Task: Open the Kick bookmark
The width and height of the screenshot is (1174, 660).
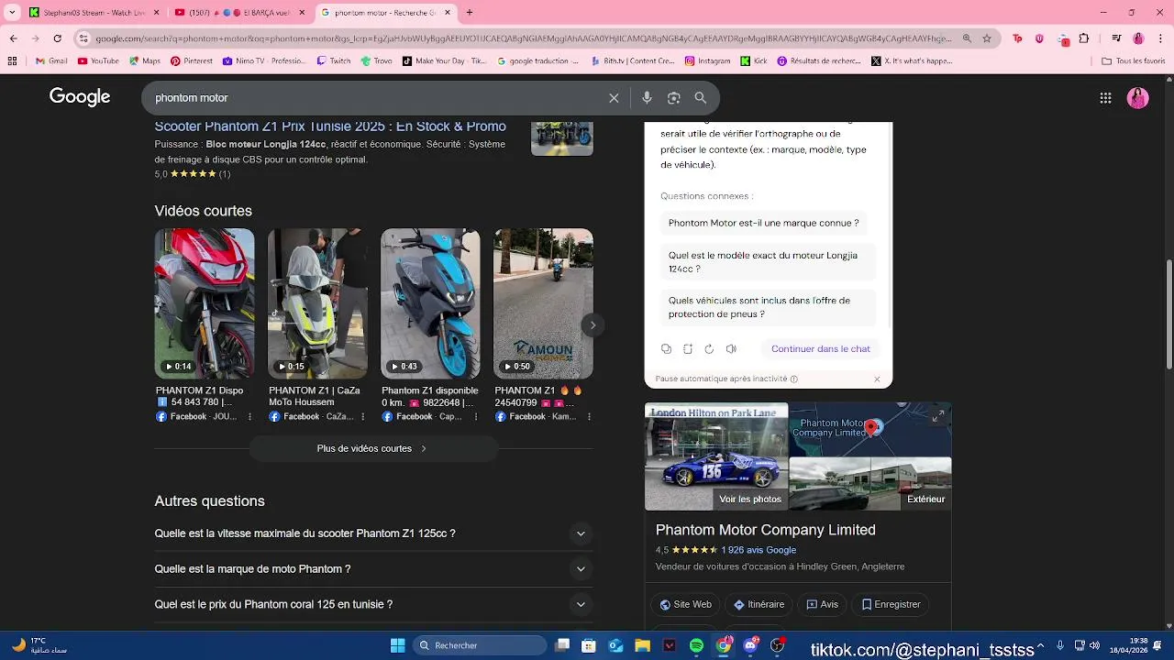Action: [x=754, y=61]
